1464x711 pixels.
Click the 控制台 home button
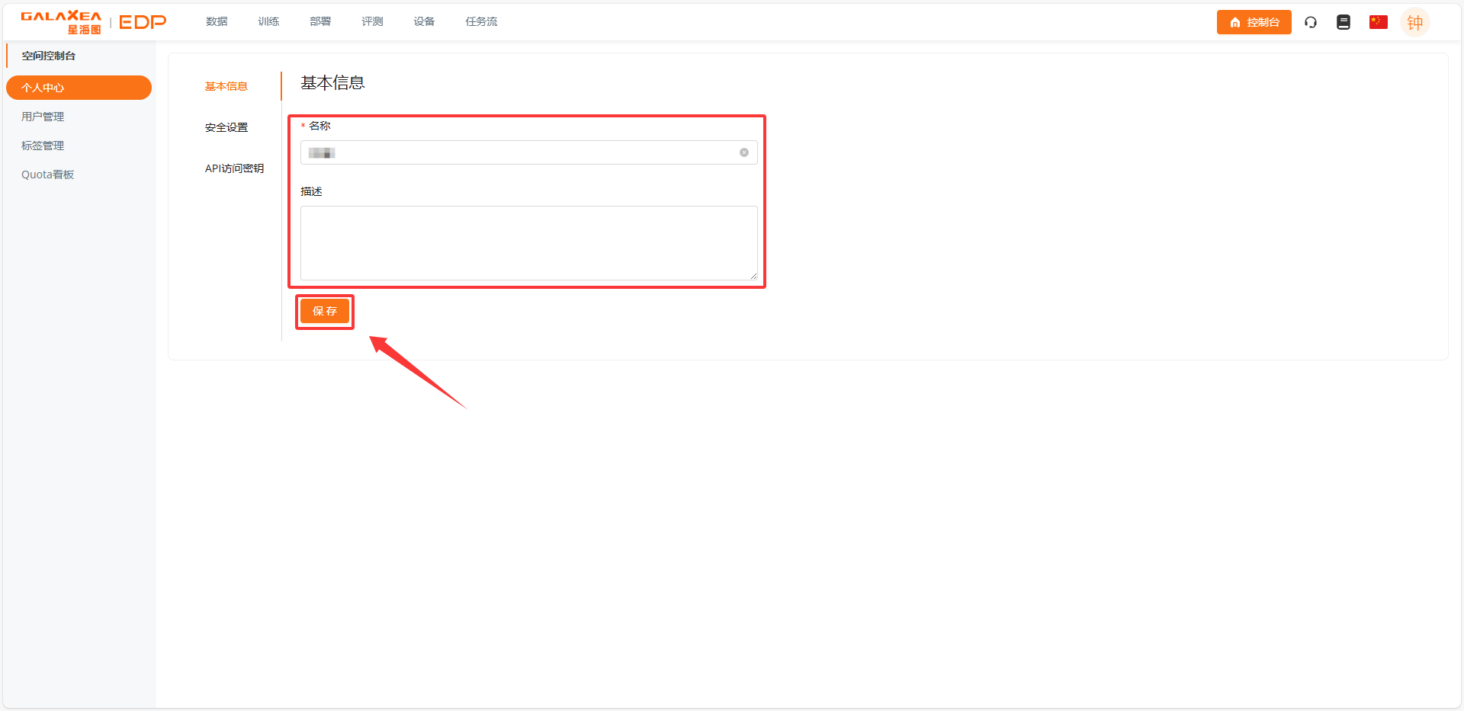tap(1254, 22)
